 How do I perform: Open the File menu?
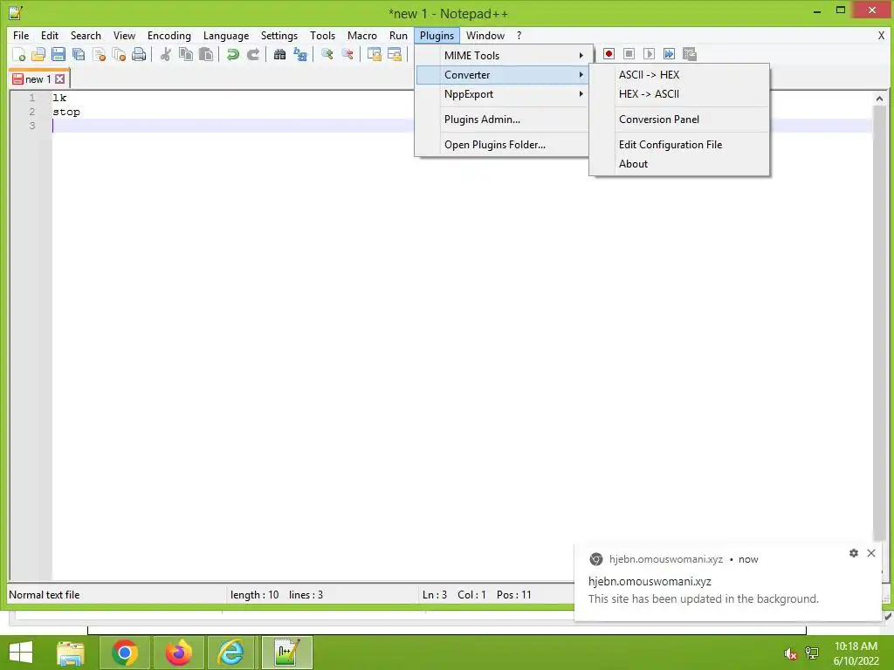coord(21,35)
